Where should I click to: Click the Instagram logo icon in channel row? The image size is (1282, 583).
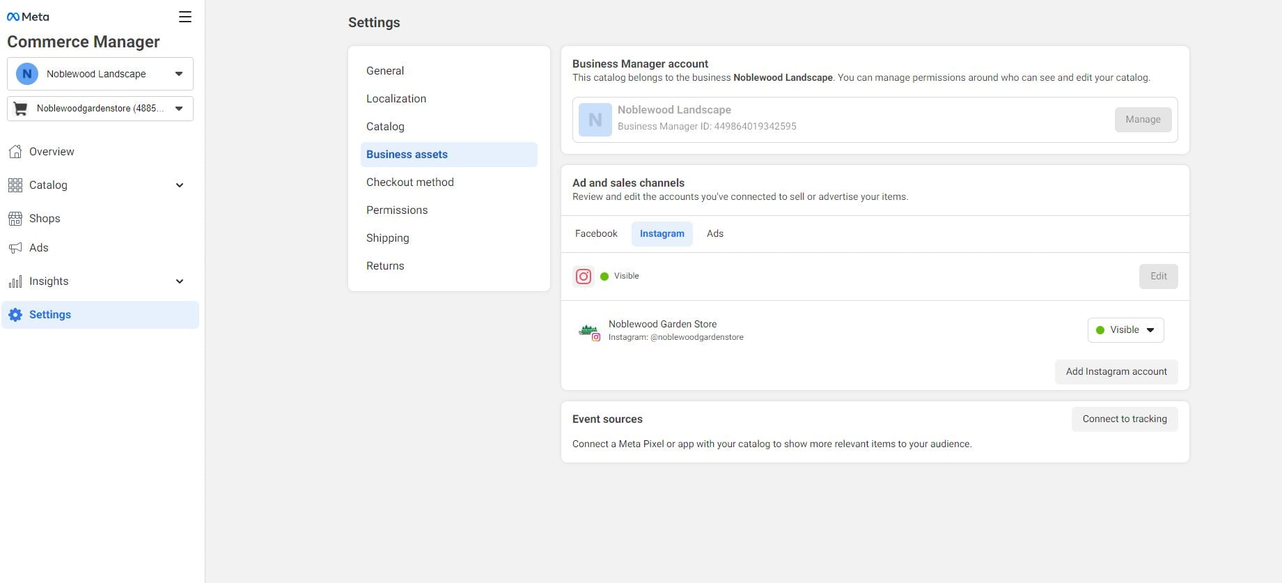[x=584, y=277]
